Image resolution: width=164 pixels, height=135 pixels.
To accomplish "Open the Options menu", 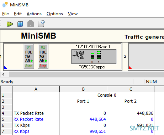I will [x=55, y=14].
